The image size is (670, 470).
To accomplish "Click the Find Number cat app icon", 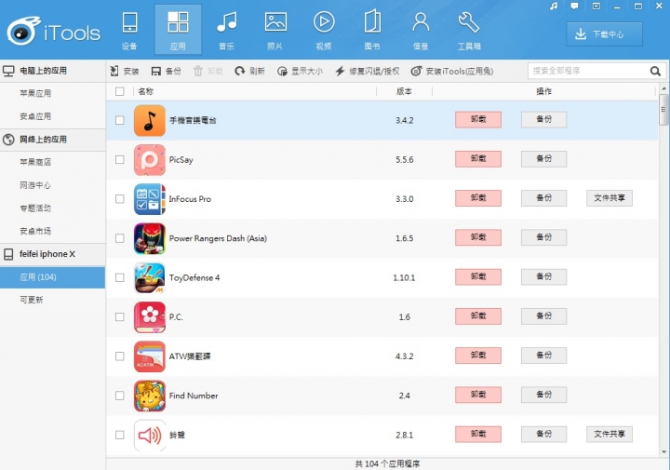I will (x=150, y=396).
